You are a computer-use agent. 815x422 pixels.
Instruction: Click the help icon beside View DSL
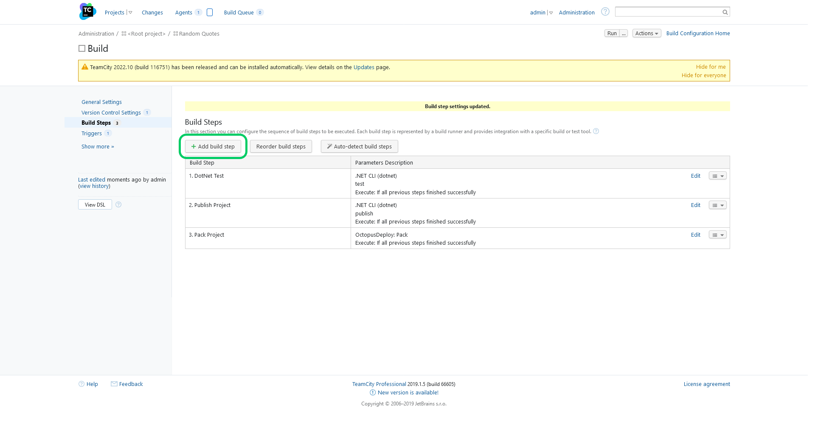(118, 204)
